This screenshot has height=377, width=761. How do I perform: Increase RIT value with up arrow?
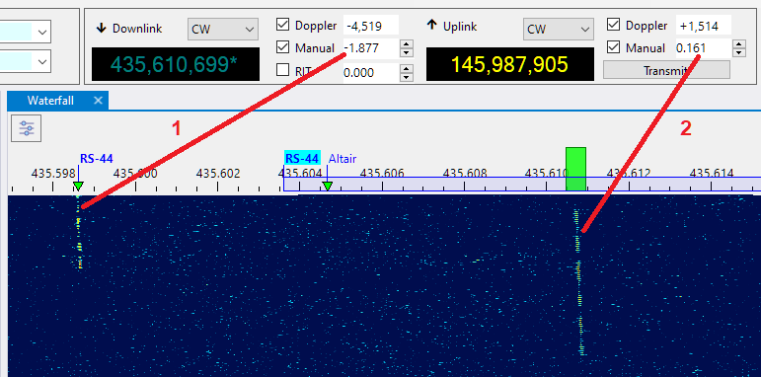407,68
